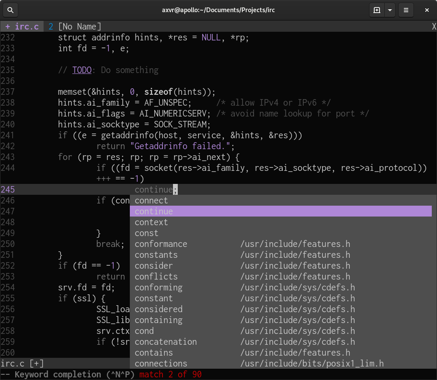This screenshot has height=380, width=437.
Task: Select 'conforming' completion entry
Action: click(x=281, y=287)
